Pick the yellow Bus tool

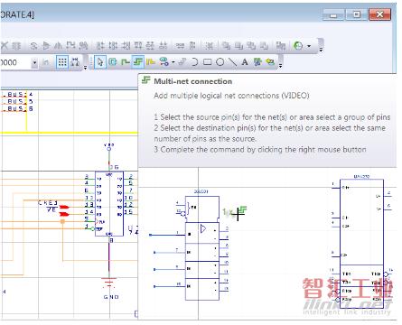(150, 62)
